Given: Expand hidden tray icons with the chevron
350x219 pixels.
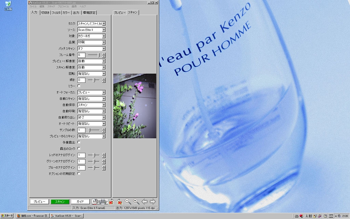Looking at the screenshot, I should (x=336, y=216).
